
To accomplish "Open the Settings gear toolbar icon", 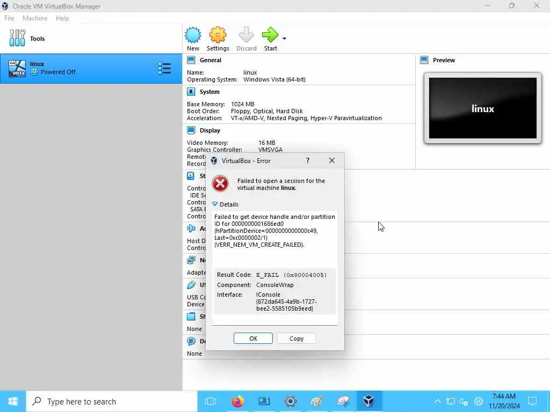I will 218,35.
